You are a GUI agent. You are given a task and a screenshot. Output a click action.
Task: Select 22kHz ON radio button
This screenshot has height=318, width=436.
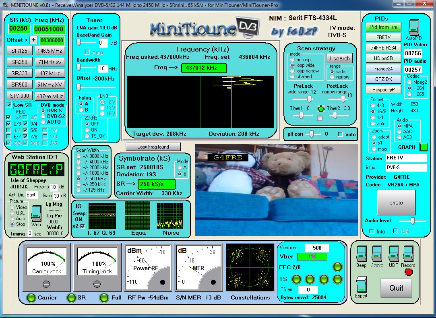(87, 130)
